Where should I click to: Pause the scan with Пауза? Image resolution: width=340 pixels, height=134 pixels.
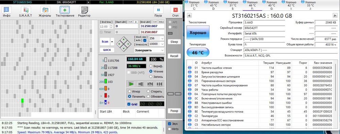[x=158, y=12]
